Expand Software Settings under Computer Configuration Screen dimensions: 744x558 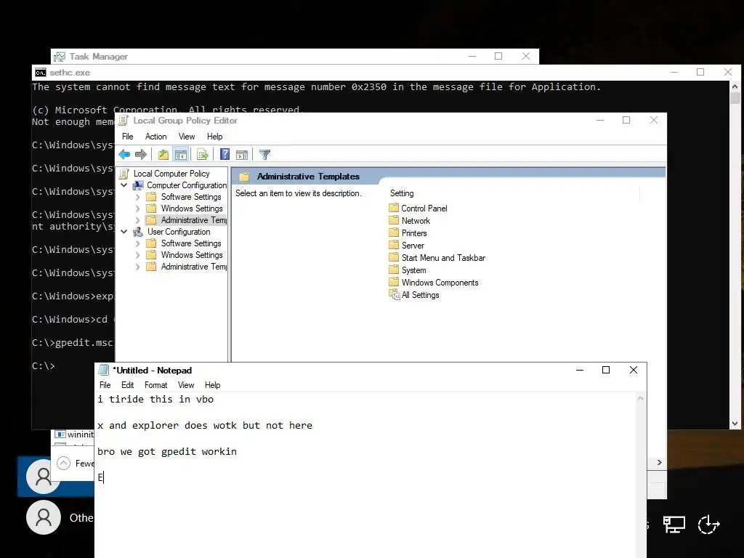coord(137,197)
